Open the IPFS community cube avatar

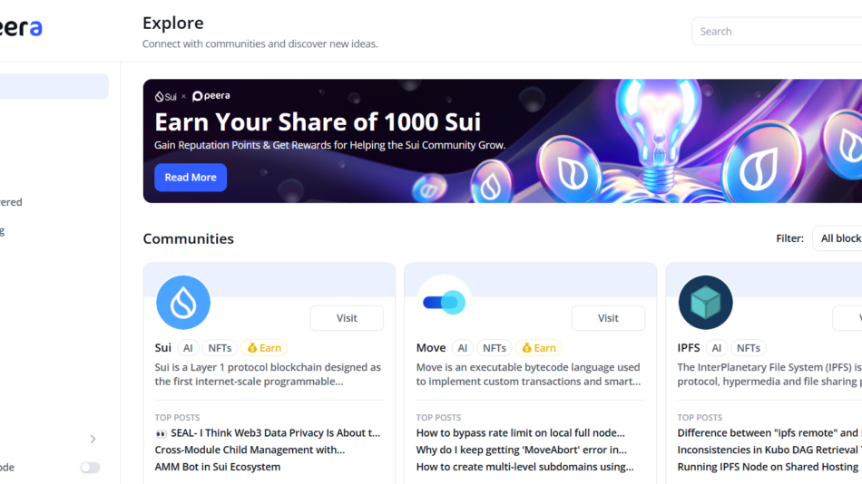click(x=705, y=302)
